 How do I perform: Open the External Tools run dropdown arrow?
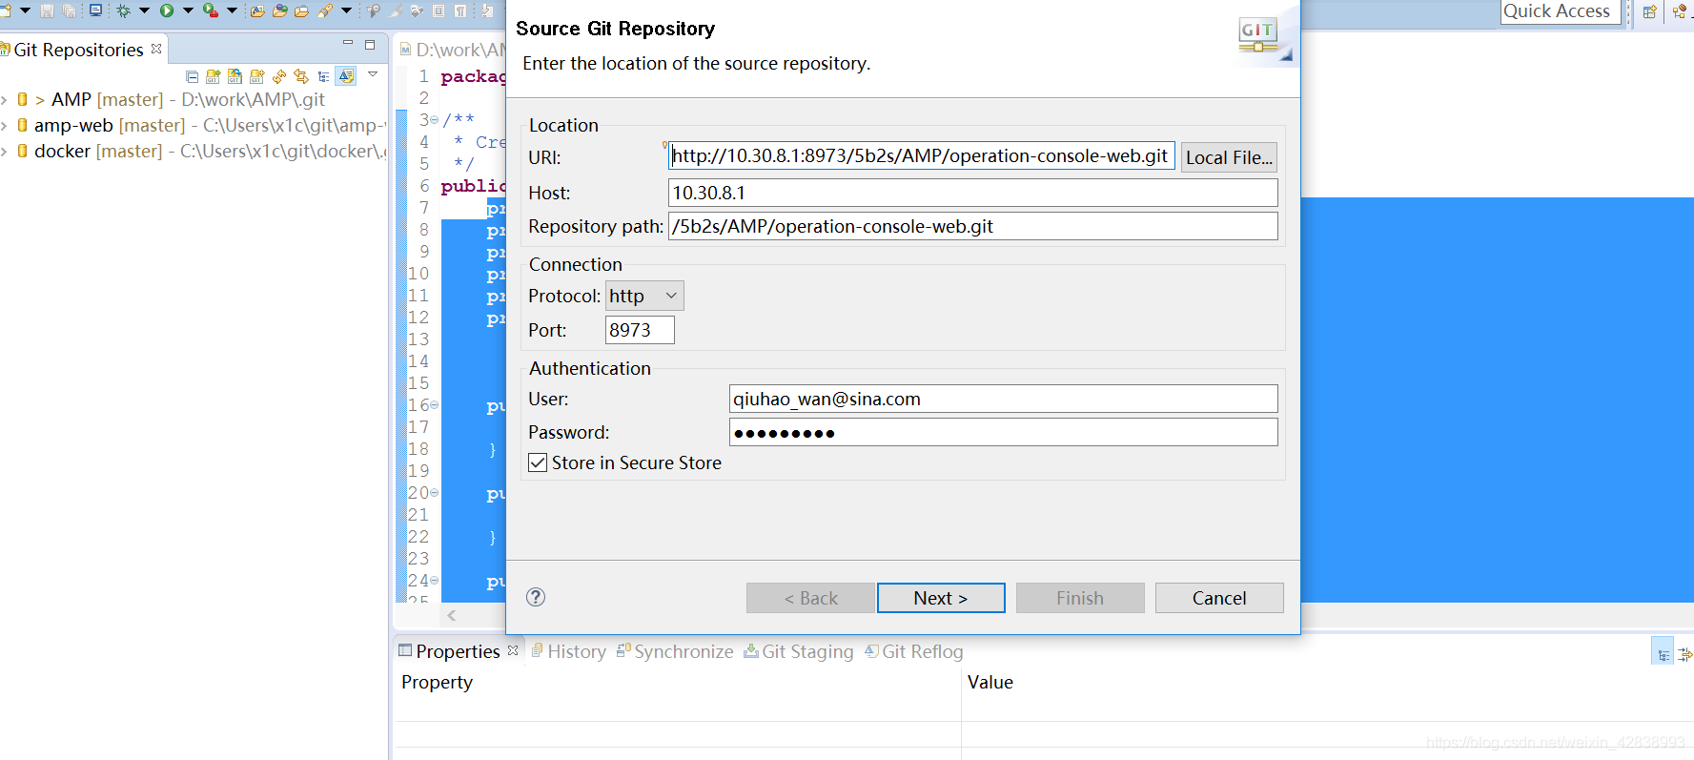click(232, 10)
